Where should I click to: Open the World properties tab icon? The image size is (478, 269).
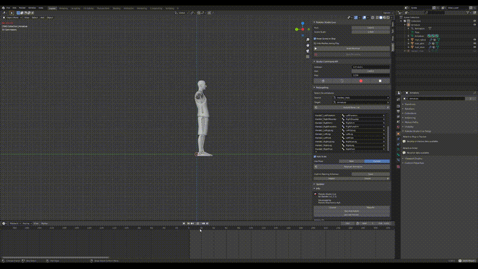coord(398,127)
